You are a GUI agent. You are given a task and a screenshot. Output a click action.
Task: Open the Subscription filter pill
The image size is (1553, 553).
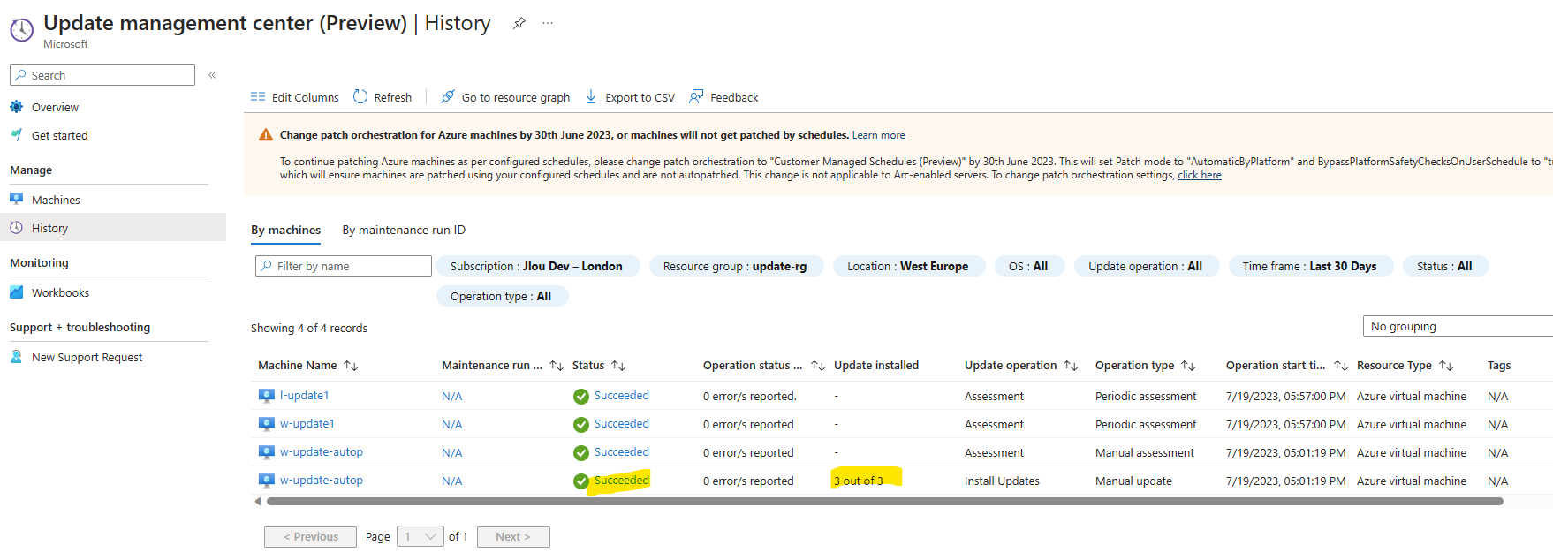click(537, 266)
